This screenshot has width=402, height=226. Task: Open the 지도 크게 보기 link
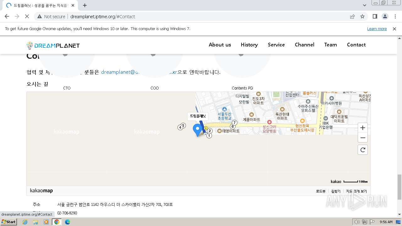click(x=356, y=191)
